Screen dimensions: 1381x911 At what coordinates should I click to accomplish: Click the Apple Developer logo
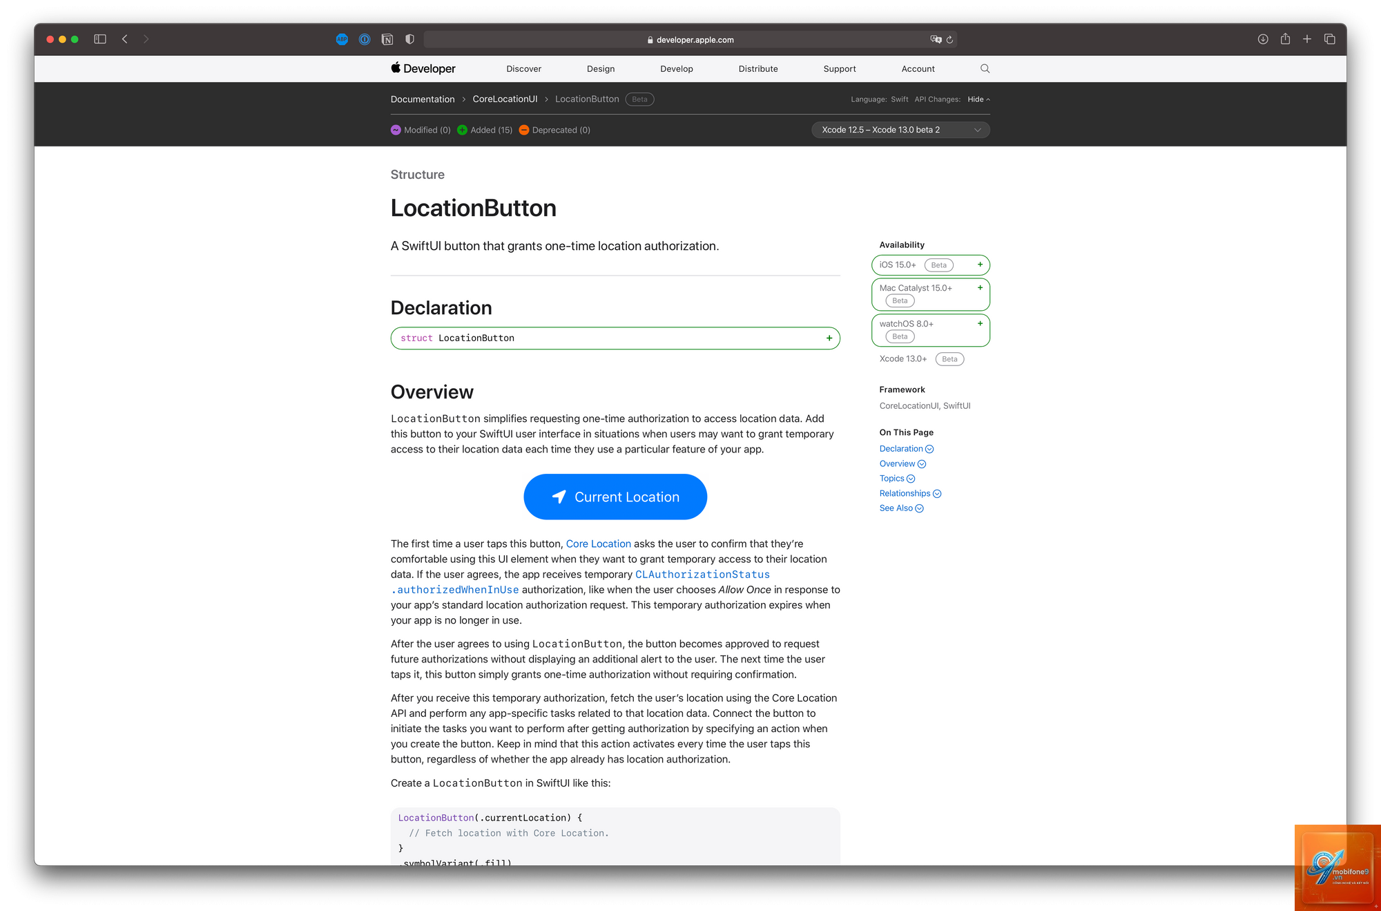[423, 68]
